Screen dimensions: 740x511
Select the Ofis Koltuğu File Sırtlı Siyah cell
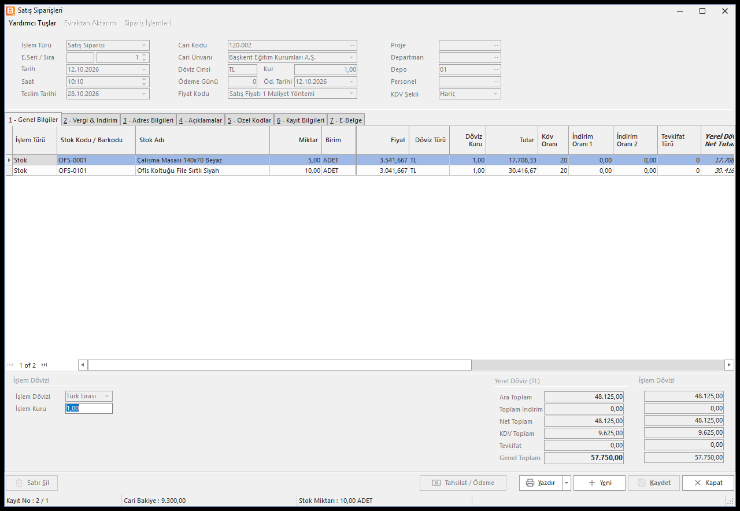(x=203, y=171)
